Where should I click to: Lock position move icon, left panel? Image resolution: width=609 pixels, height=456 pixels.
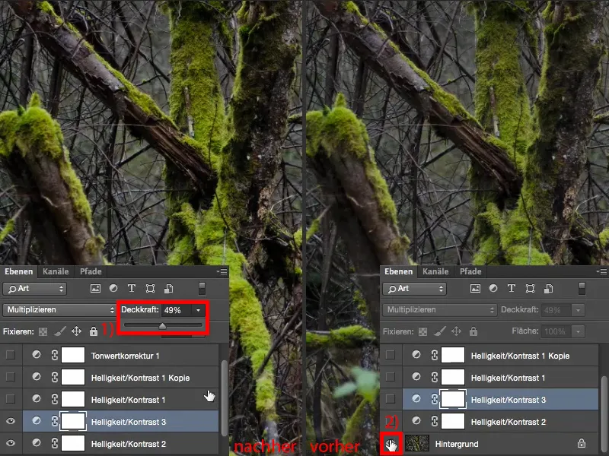[77, 331]
